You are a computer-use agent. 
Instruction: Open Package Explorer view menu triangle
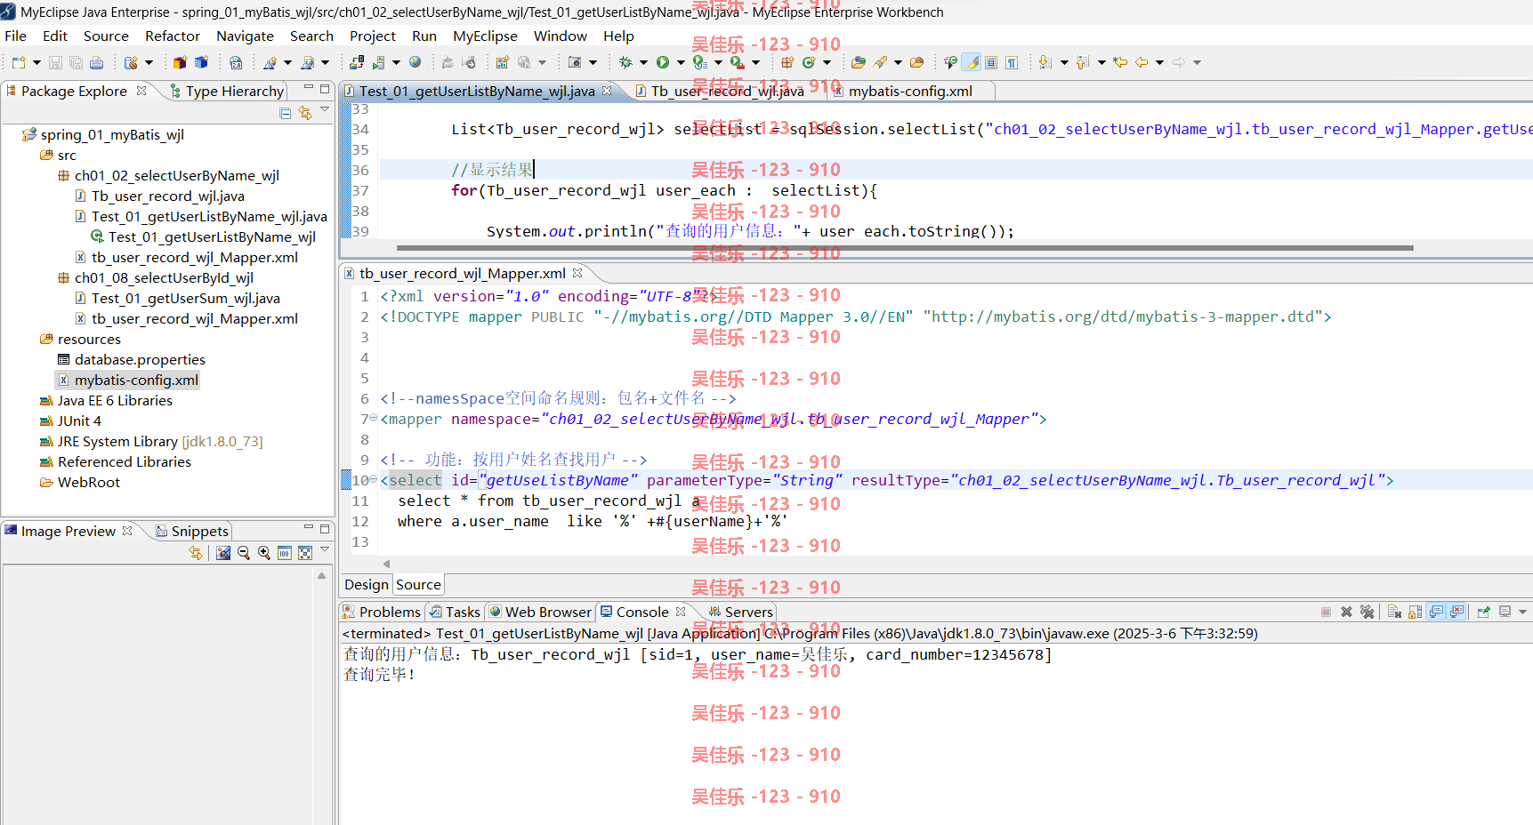pyautogui.click(x=325, y=109)
